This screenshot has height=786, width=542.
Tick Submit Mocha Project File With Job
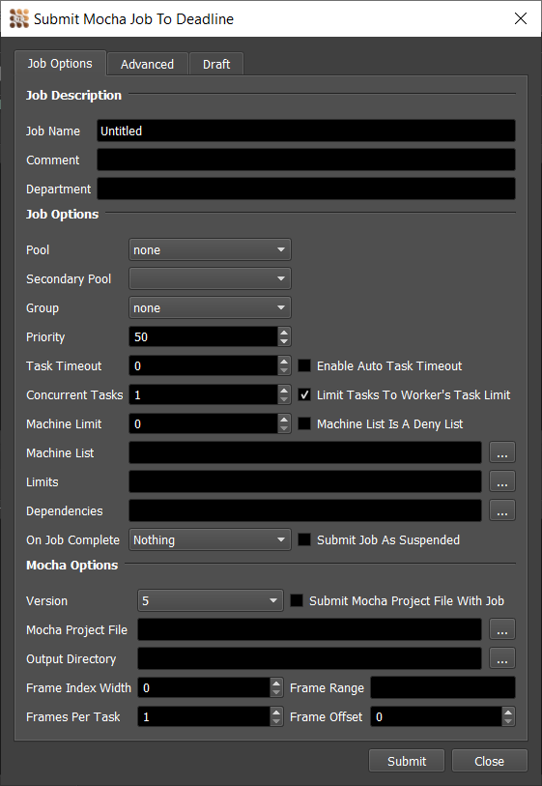point(297,600)
